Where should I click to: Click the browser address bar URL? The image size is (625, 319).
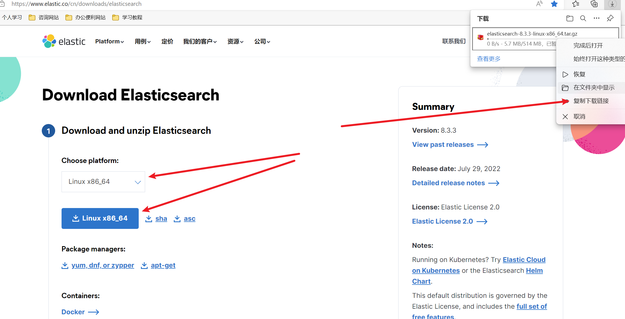[x=77, y=4]
